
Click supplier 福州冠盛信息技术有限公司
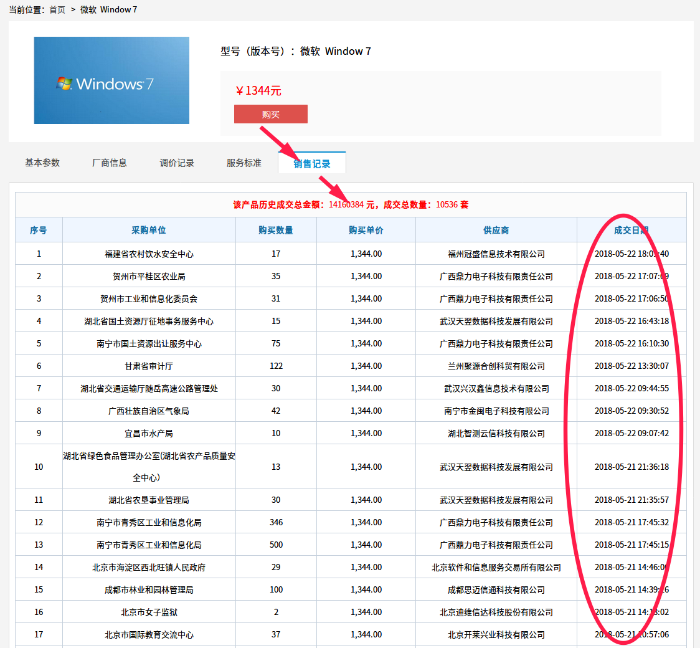click(x=496, y=254)
